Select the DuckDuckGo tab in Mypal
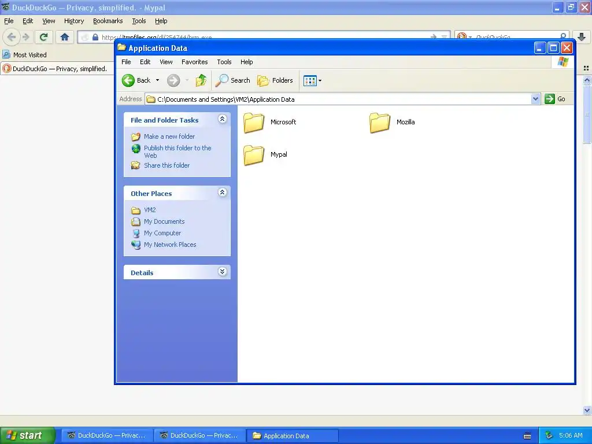Image resolution: width=592 pixels, height=444 pixels. point(57,69)
